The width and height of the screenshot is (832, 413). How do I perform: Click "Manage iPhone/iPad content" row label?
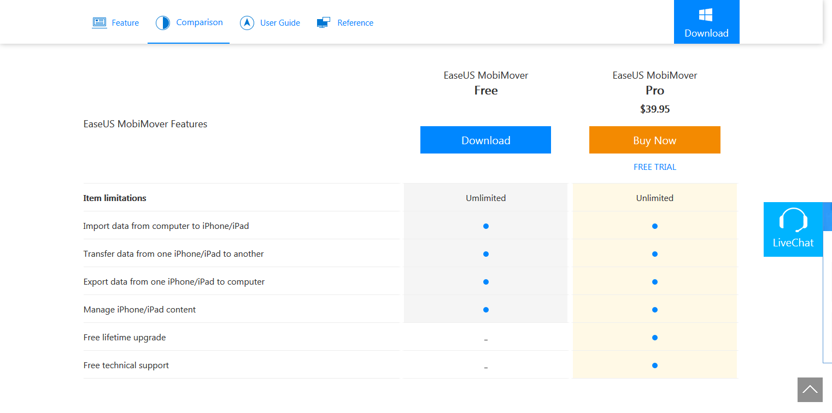139,309
